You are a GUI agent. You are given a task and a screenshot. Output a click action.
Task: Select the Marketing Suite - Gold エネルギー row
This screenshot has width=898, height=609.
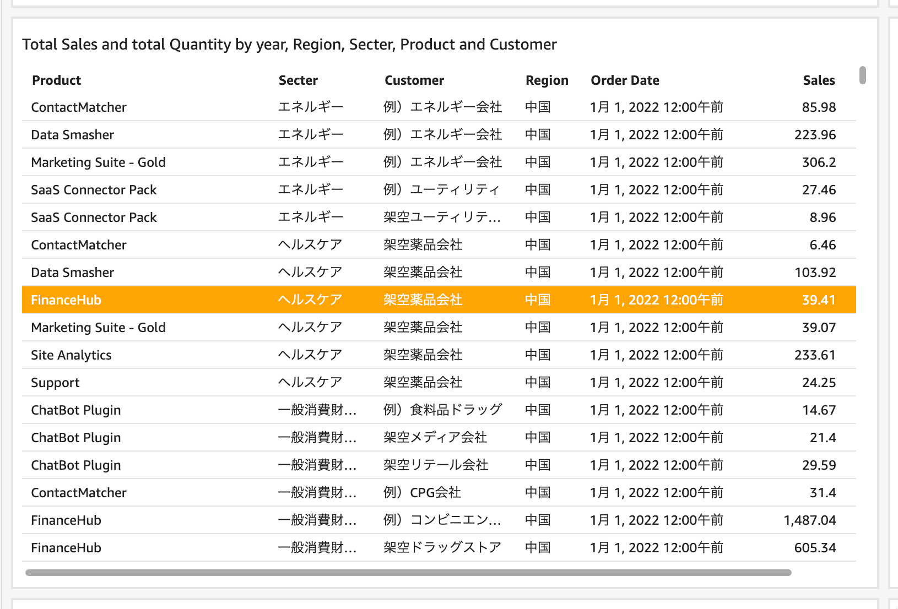(x=386, y=162)
